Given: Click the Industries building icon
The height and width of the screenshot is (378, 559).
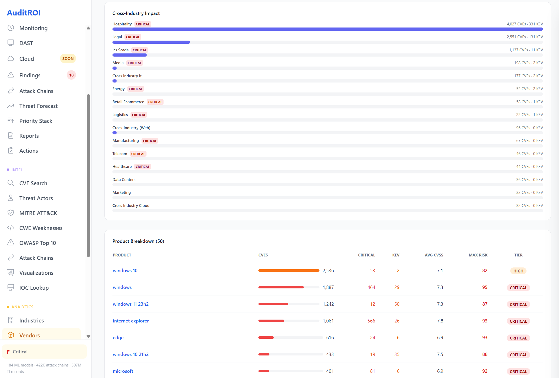Looking at the screenshot, I should [11, 320].
